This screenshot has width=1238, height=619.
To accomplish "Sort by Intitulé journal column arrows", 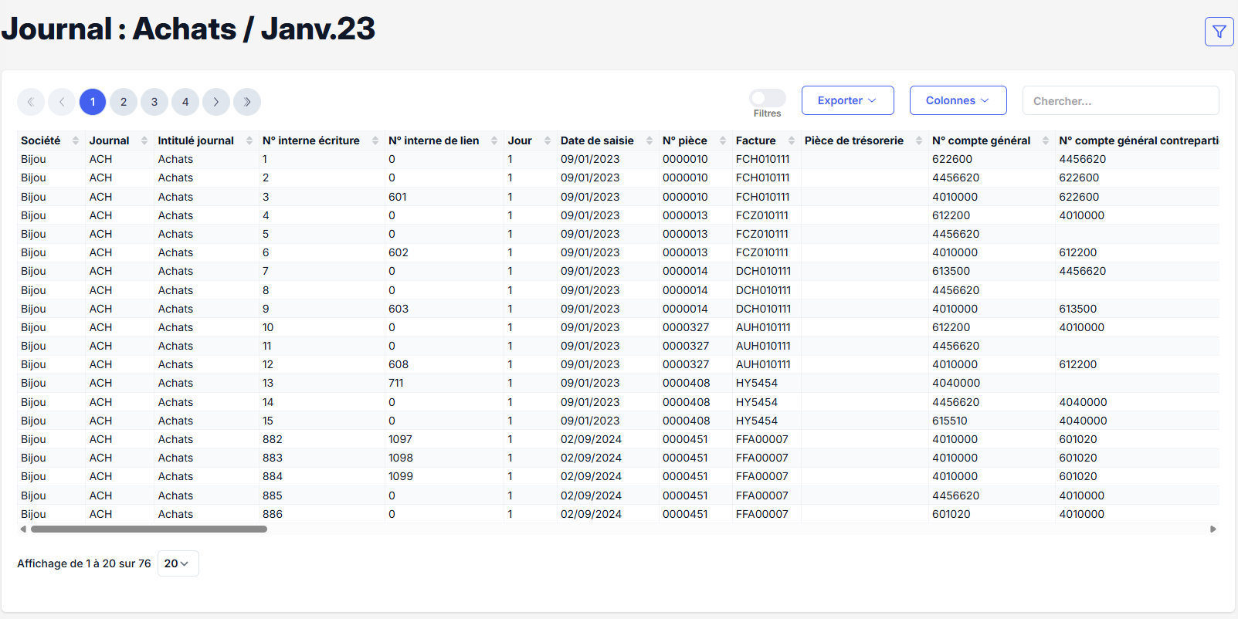I will tap(249, 140).
